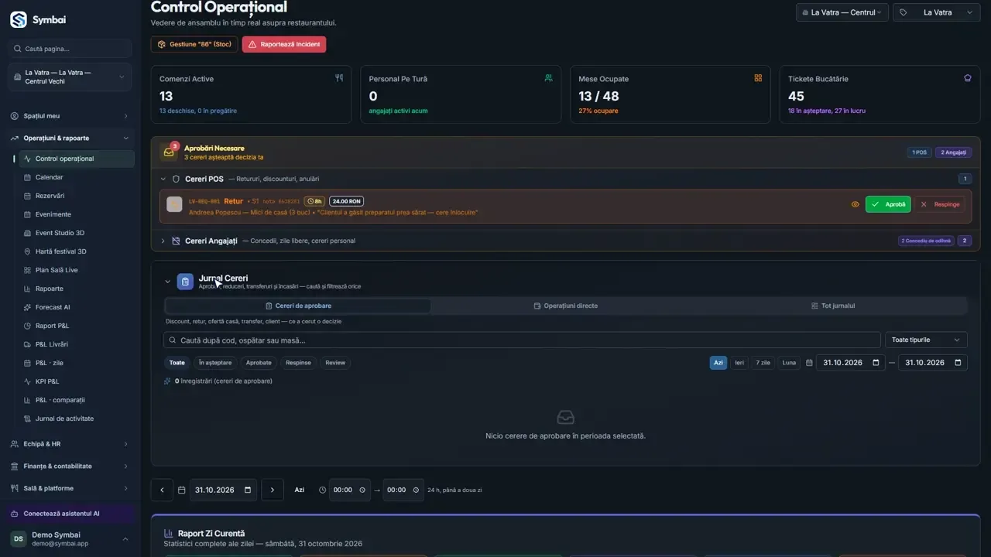Open Gestiune "86" (Stoc) button

[194, 44]
